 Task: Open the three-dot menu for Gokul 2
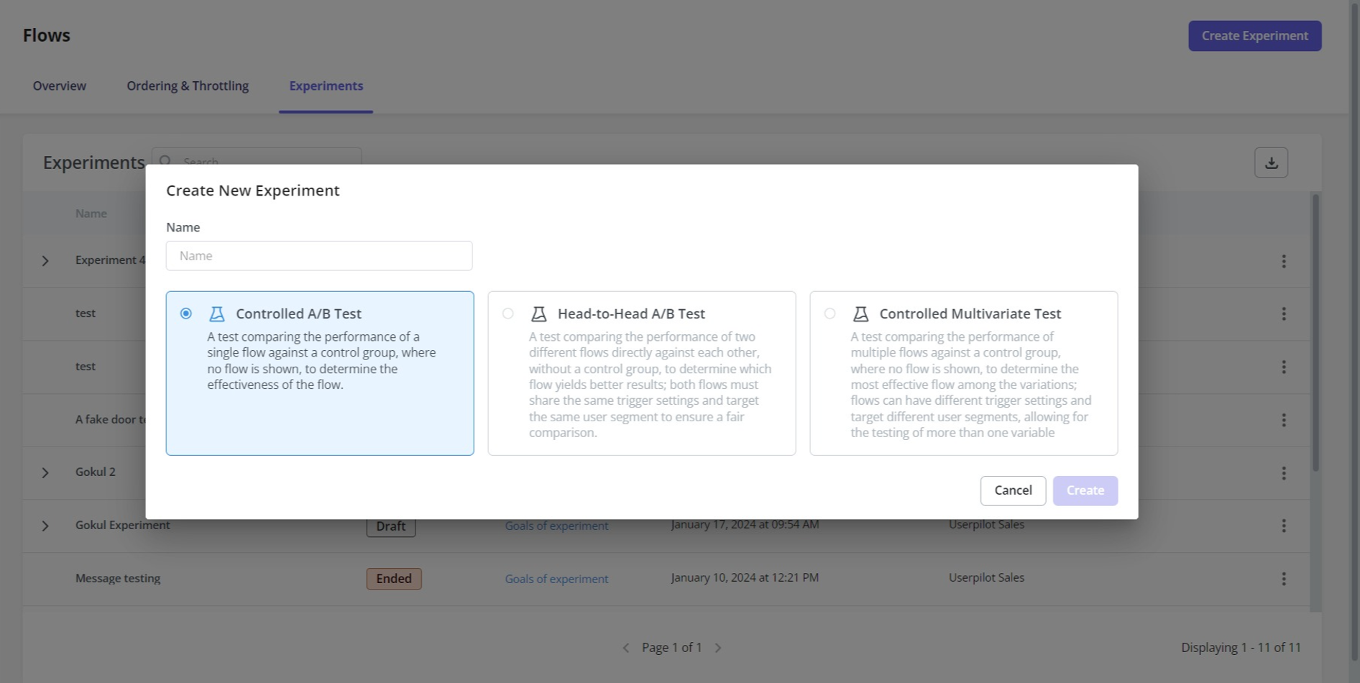(x=1283, y=473)
